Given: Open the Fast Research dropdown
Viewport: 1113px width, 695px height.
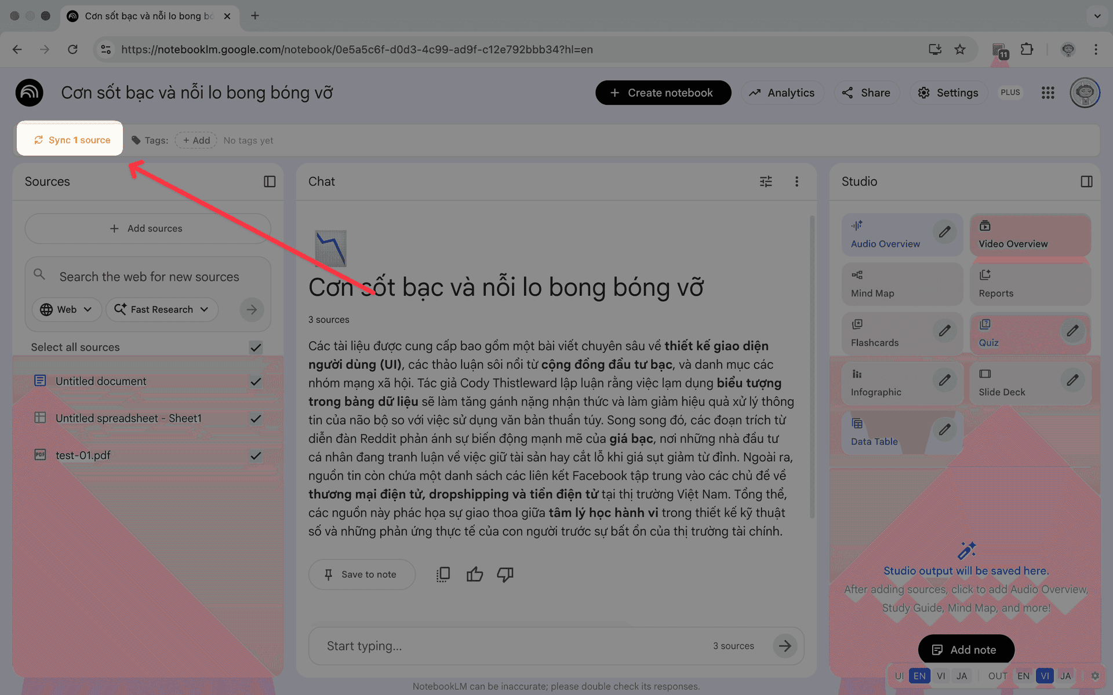Looking at the screenshot, I should 162,309.
